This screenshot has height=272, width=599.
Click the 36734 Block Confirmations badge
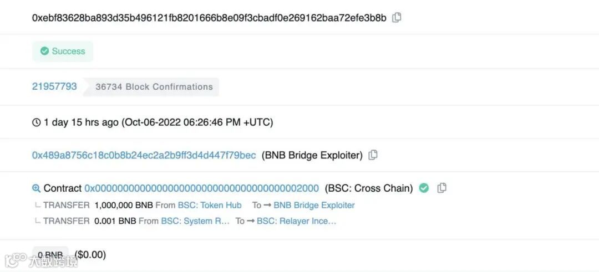pyautogui.click(x=154, y=87)
